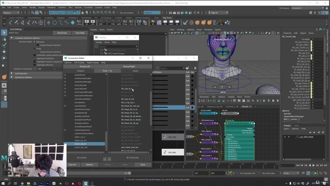
Task: Click the cyan diamond shelf icon
Action: coord(73,22)
